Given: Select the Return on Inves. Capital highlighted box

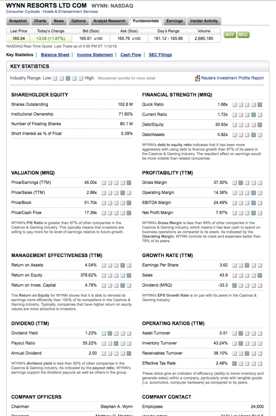Looking at the screenshot, I should coord(122,285).
